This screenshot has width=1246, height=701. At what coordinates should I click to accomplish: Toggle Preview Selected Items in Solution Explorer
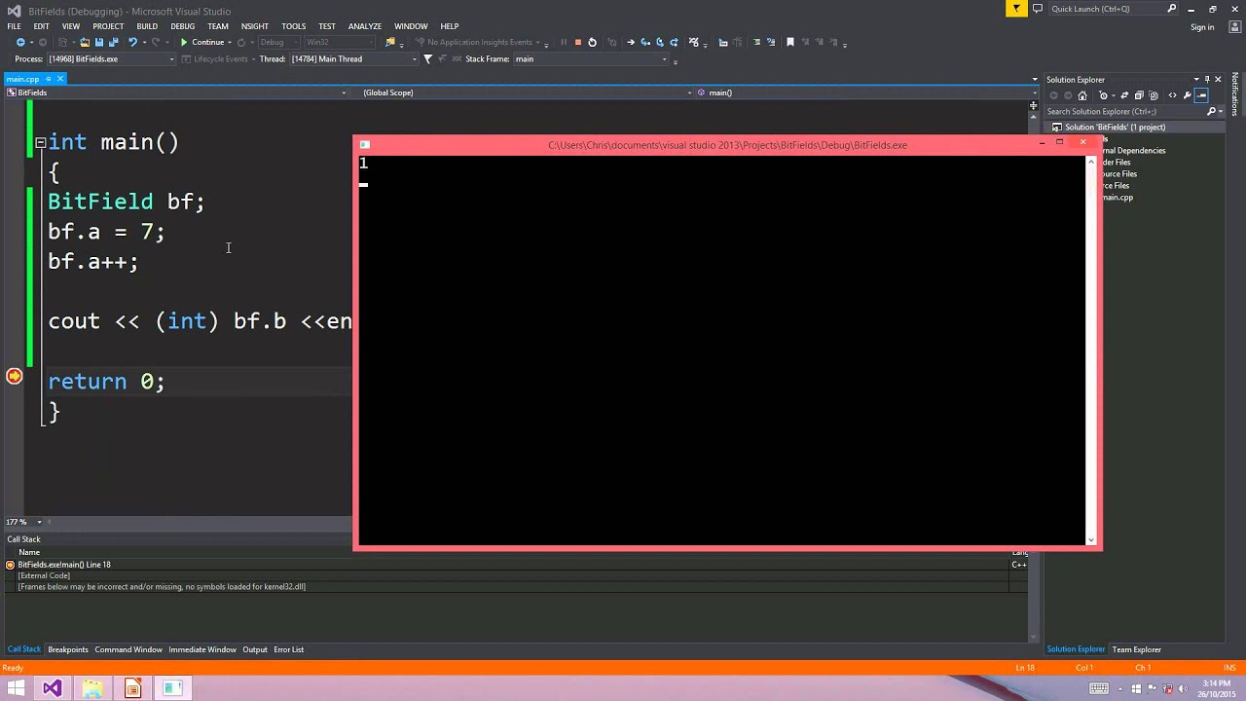(1201, 95)
